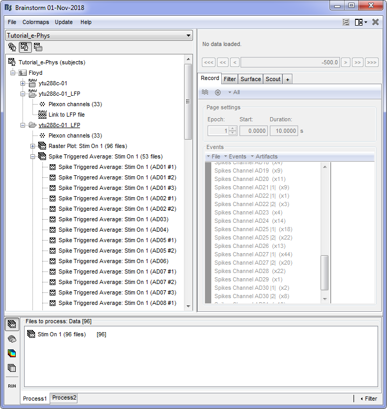Select functional data sorted by conditions view
This screenshot has height=409, width=387.
click(x=38, y=47)
